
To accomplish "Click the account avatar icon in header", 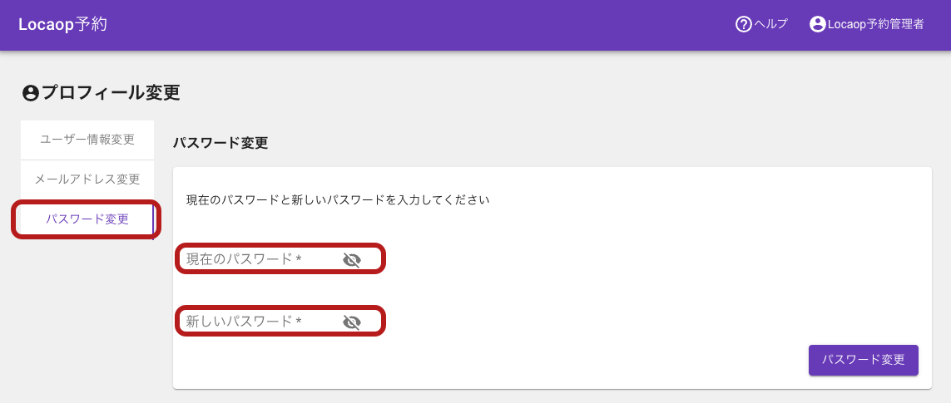I will pyautogui.click(x=818, y=24).
